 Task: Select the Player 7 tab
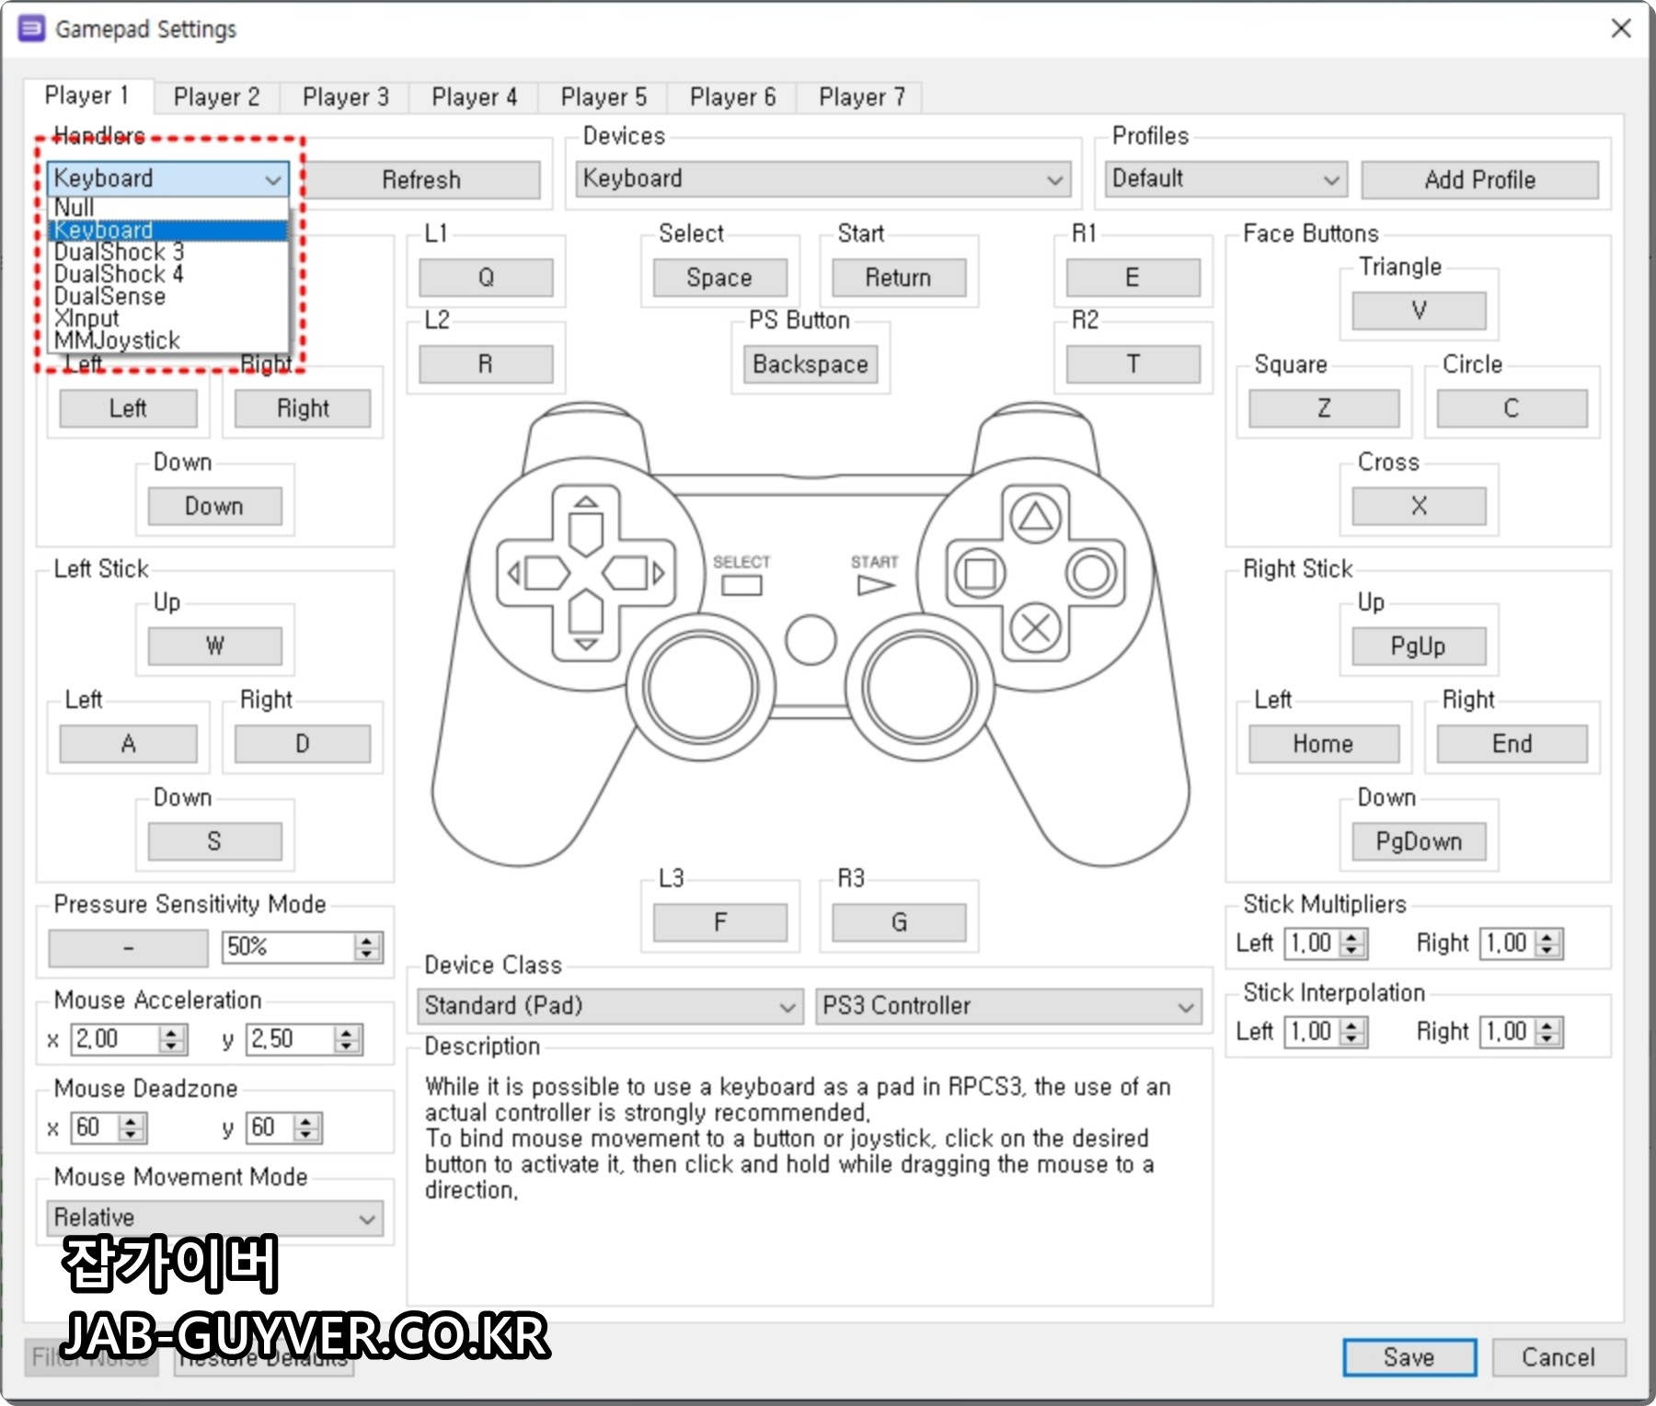(861, 97)
